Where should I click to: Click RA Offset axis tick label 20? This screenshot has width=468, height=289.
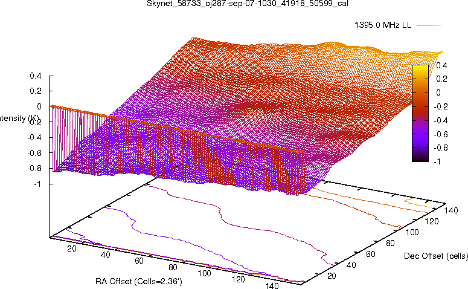point(72,248)
